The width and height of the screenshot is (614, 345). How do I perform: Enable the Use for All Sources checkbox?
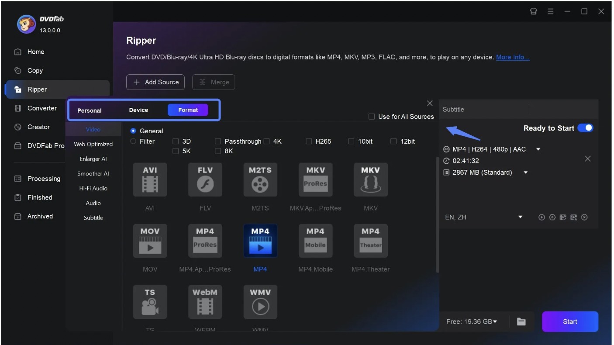pos(372,117)
